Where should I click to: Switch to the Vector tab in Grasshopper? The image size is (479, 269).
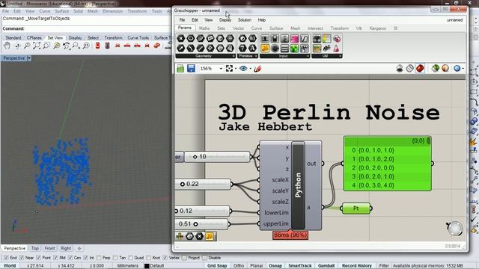coord(238,28)
